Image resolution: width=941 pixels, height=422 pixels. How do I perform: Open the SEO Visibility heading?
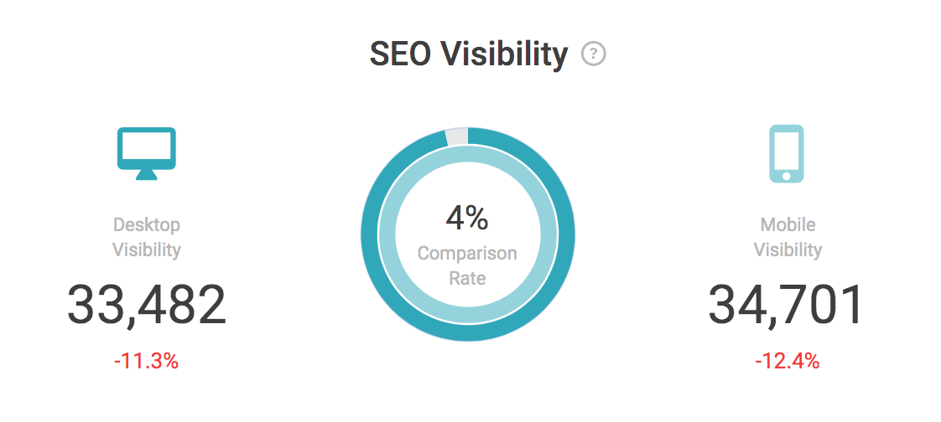click(469, 54)
